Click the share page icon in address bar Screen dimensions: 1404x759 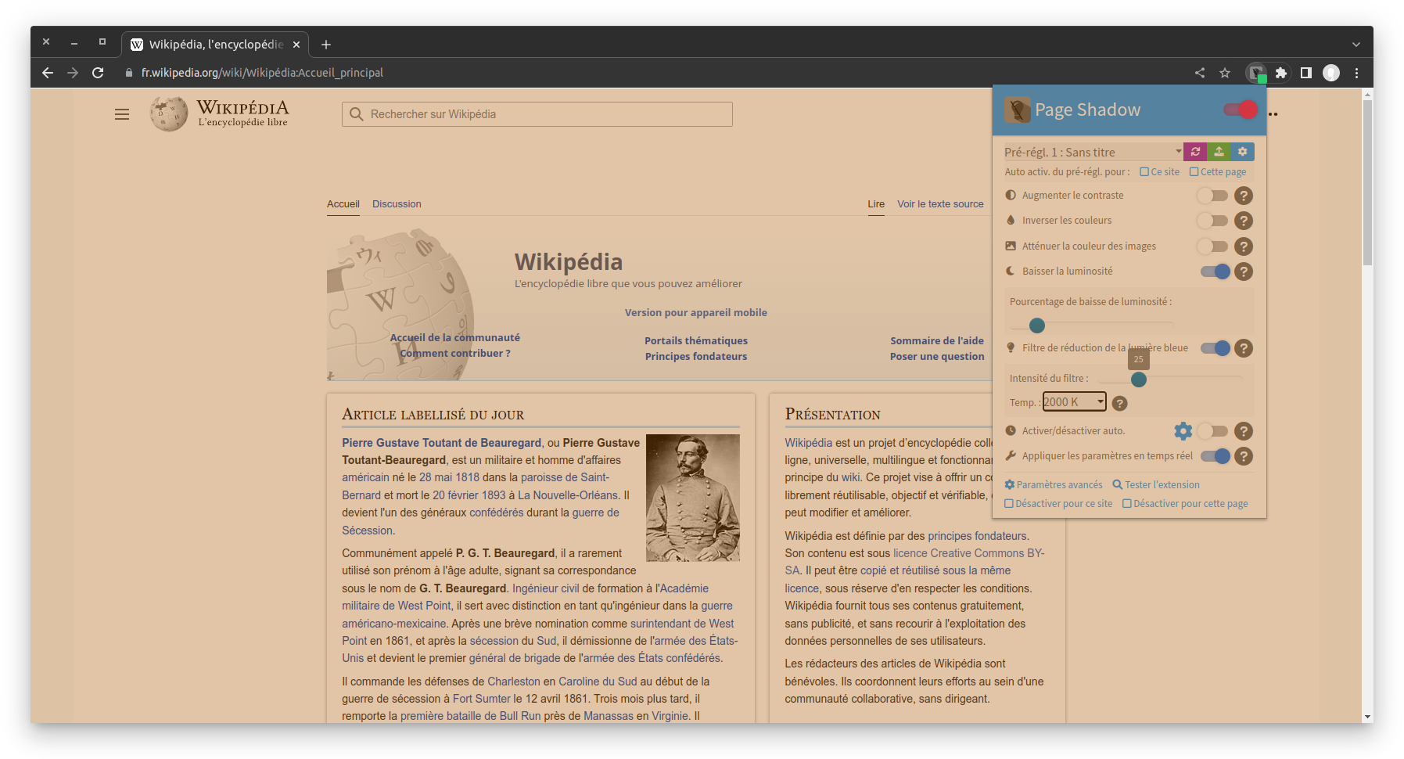pos(1200,73)
